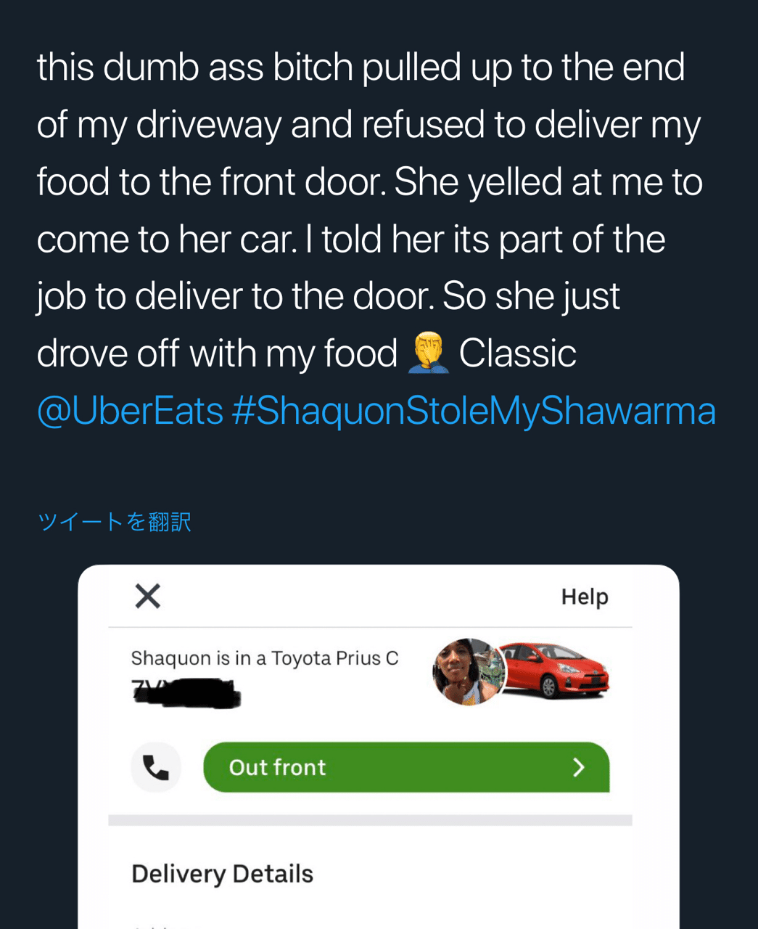Close the Uber Eats card with X icon
This screenshot has height=929, width=758.
148,596
